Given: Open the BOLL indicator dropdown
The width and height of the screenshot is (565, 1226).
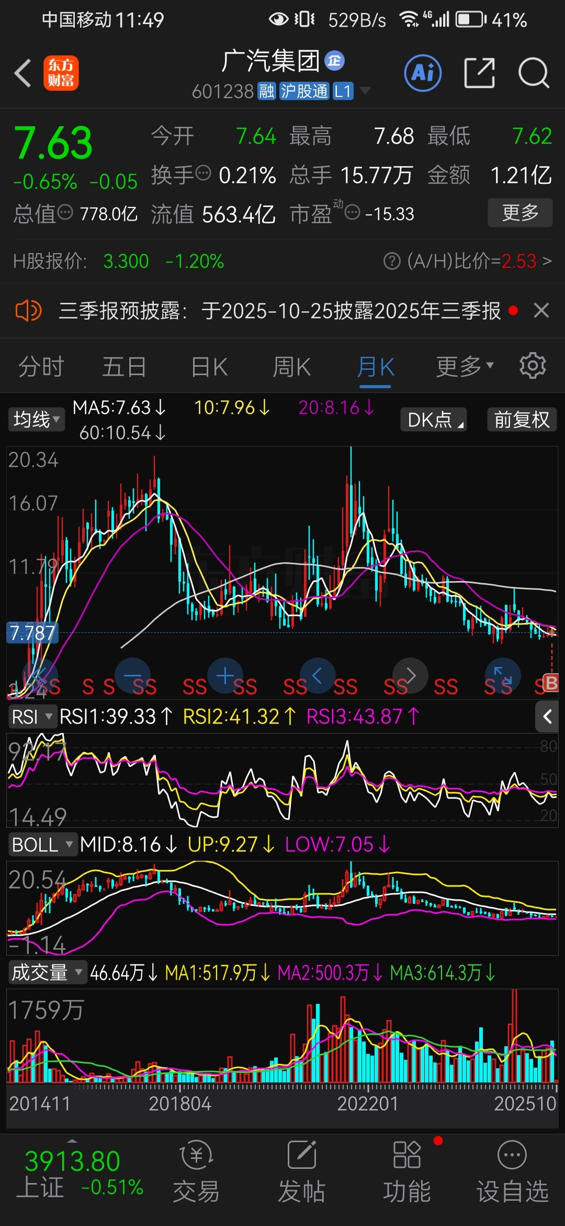Looking at the screenshot, I should click(x=43, y=844).
